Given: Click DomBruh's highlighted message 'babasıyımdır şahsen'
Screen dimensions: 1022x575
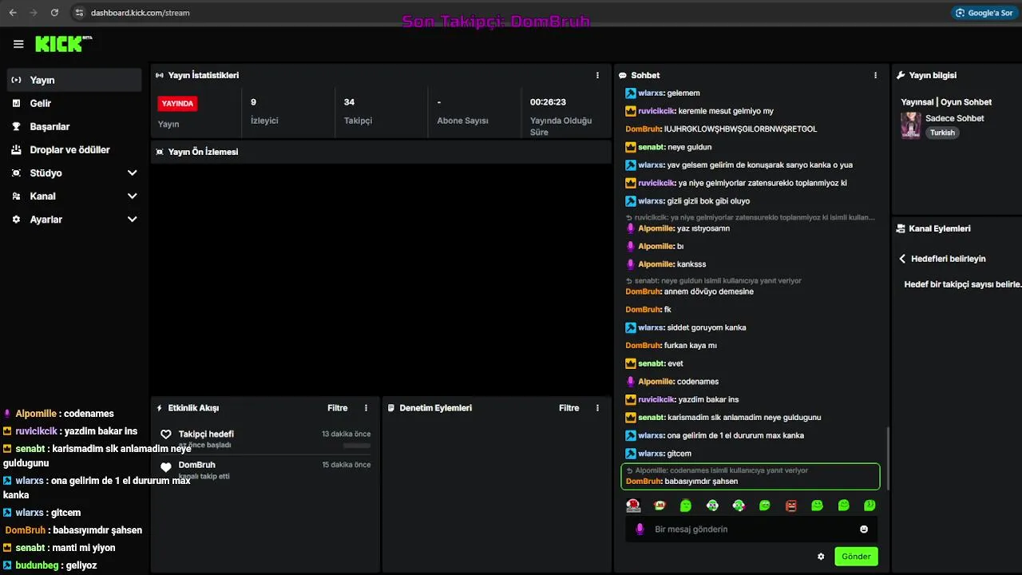Looking at the screenshot, I should 701,482.
